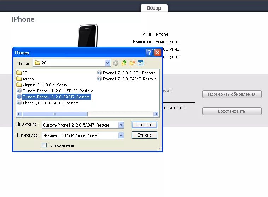Expand the Папка folder dropdown

pos(107,63)
